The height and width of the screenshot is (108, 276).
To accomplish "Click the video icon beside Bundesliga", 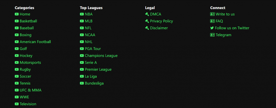I will (82, 83).
